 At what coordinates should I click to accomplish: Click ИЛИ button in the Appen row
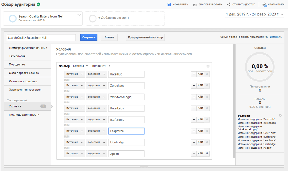(x=200, y=154)
